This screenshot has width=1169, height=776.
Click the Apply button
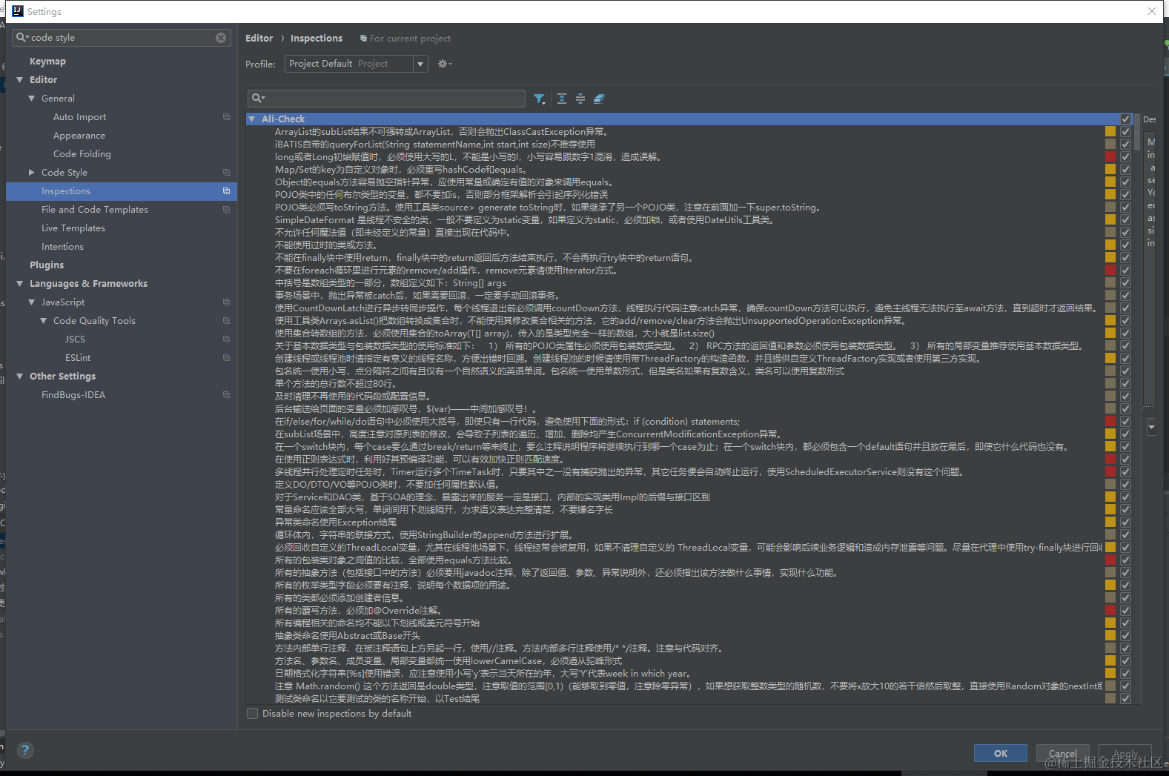pos(1125,753)
